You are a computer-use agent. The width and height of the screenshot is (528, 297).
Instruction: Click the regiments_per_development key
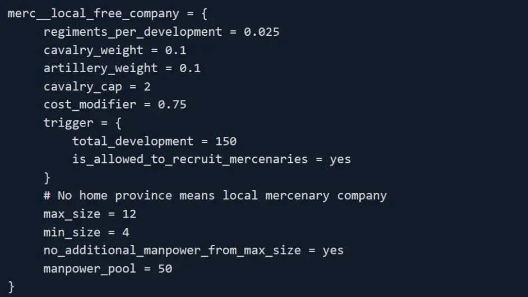(x=133, y=32)
